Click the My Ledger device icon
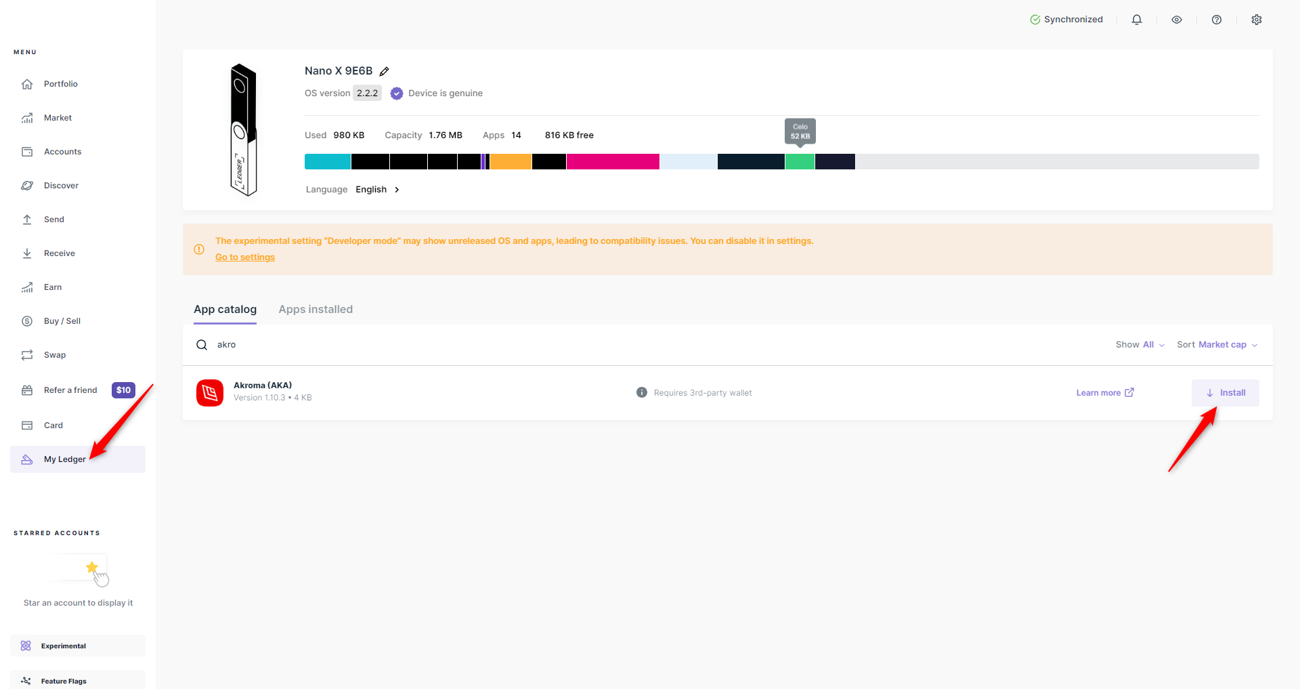This screenshot has height=689, width=1300. click(x=27, y=459)
